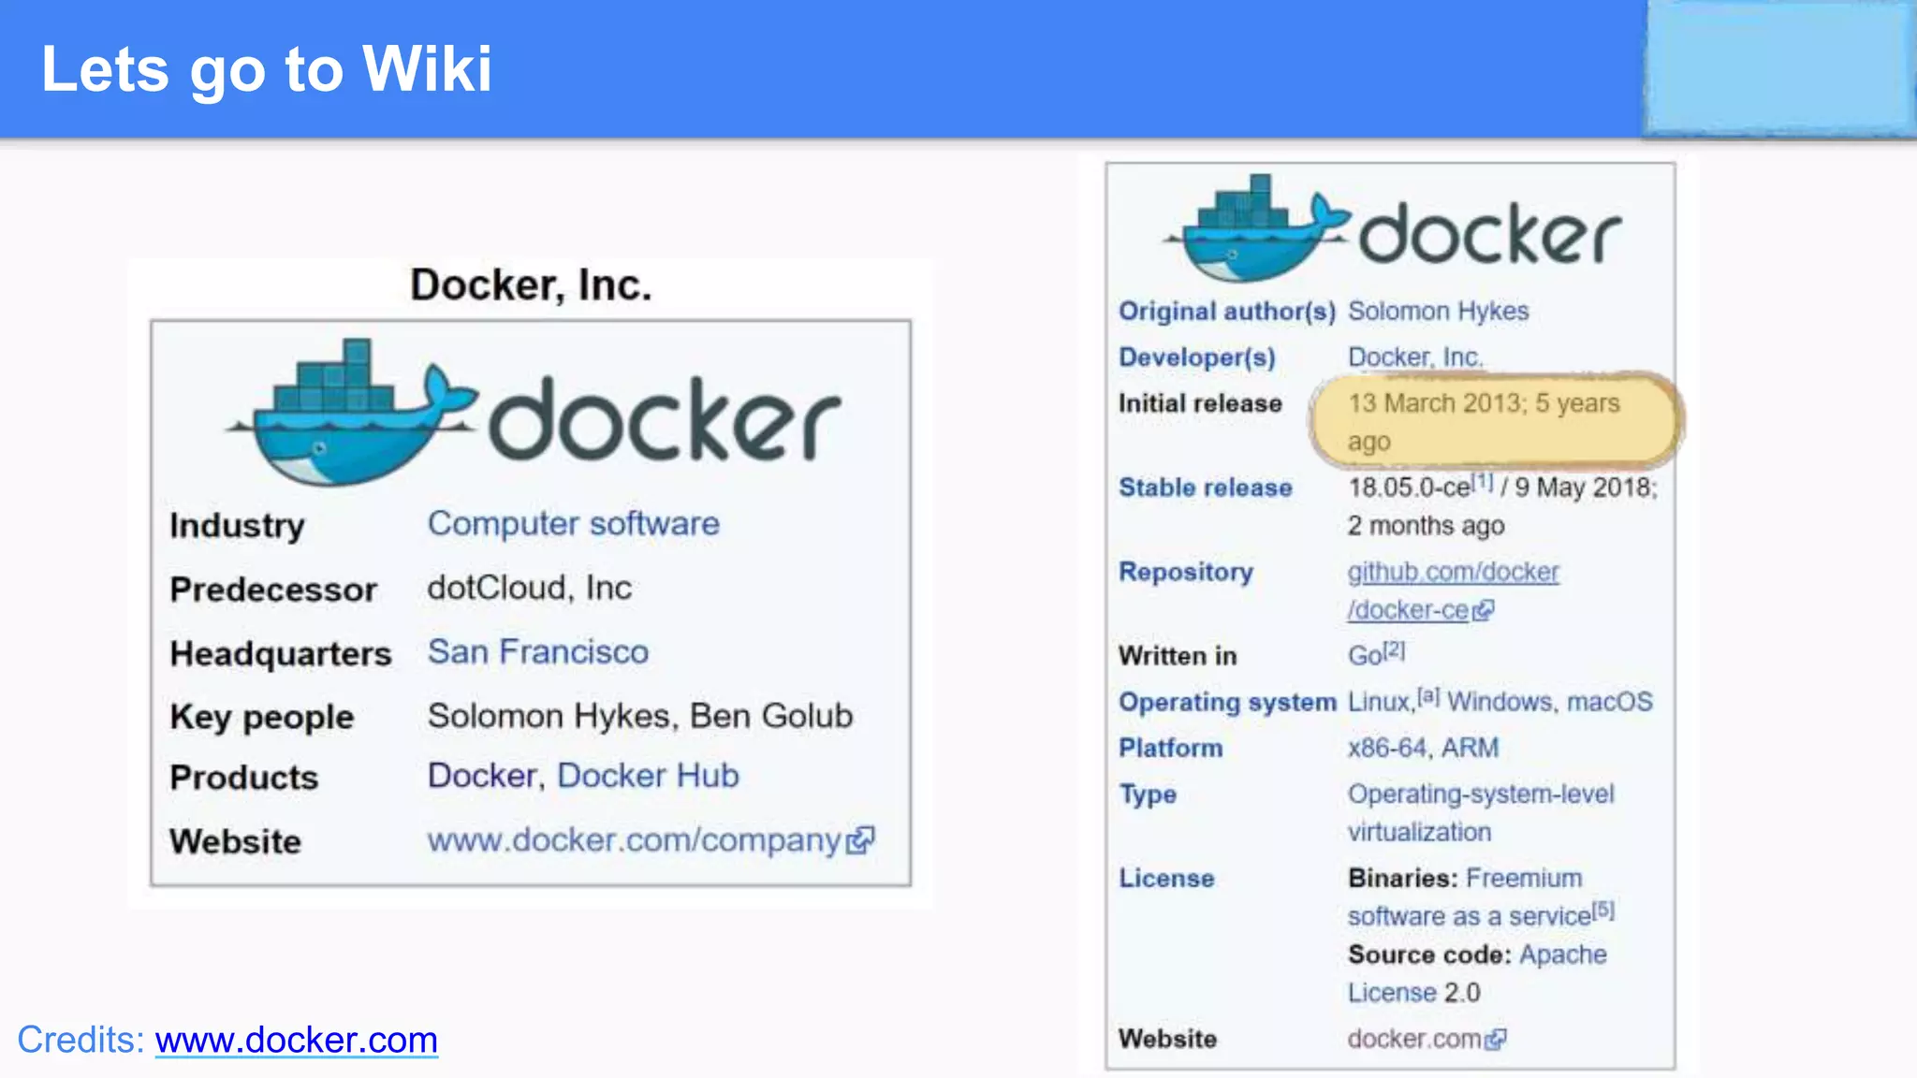Open the x86-64 platform link
This screenshot has width=1917, height=1078.
tap(1388, 748)
